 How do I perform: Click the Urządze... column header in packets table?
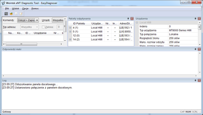(x=97, y=24)
